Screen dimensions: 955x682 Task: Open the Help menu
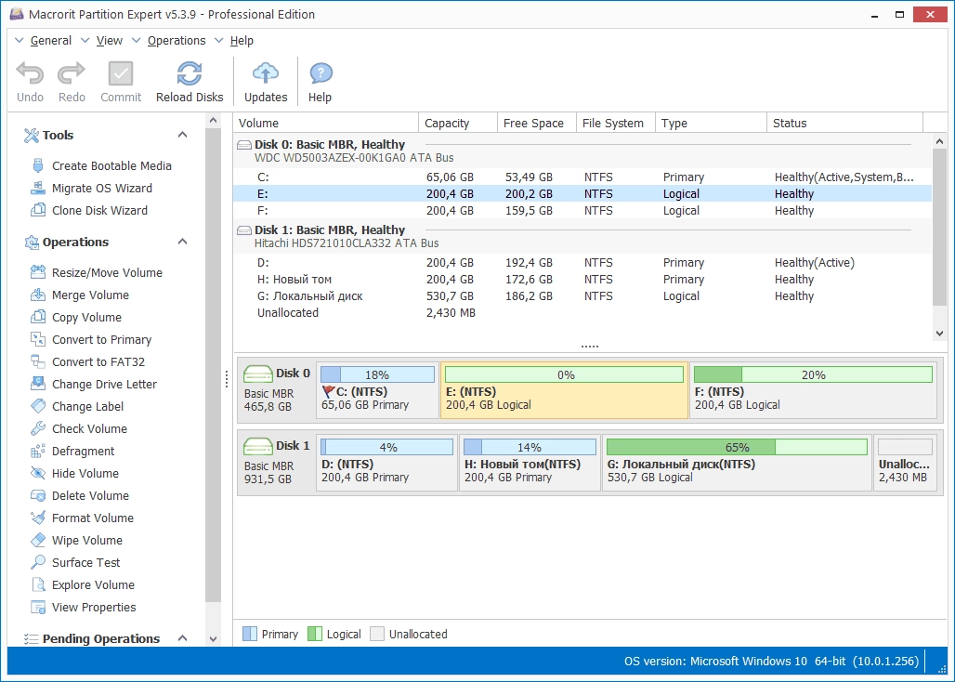242,41
